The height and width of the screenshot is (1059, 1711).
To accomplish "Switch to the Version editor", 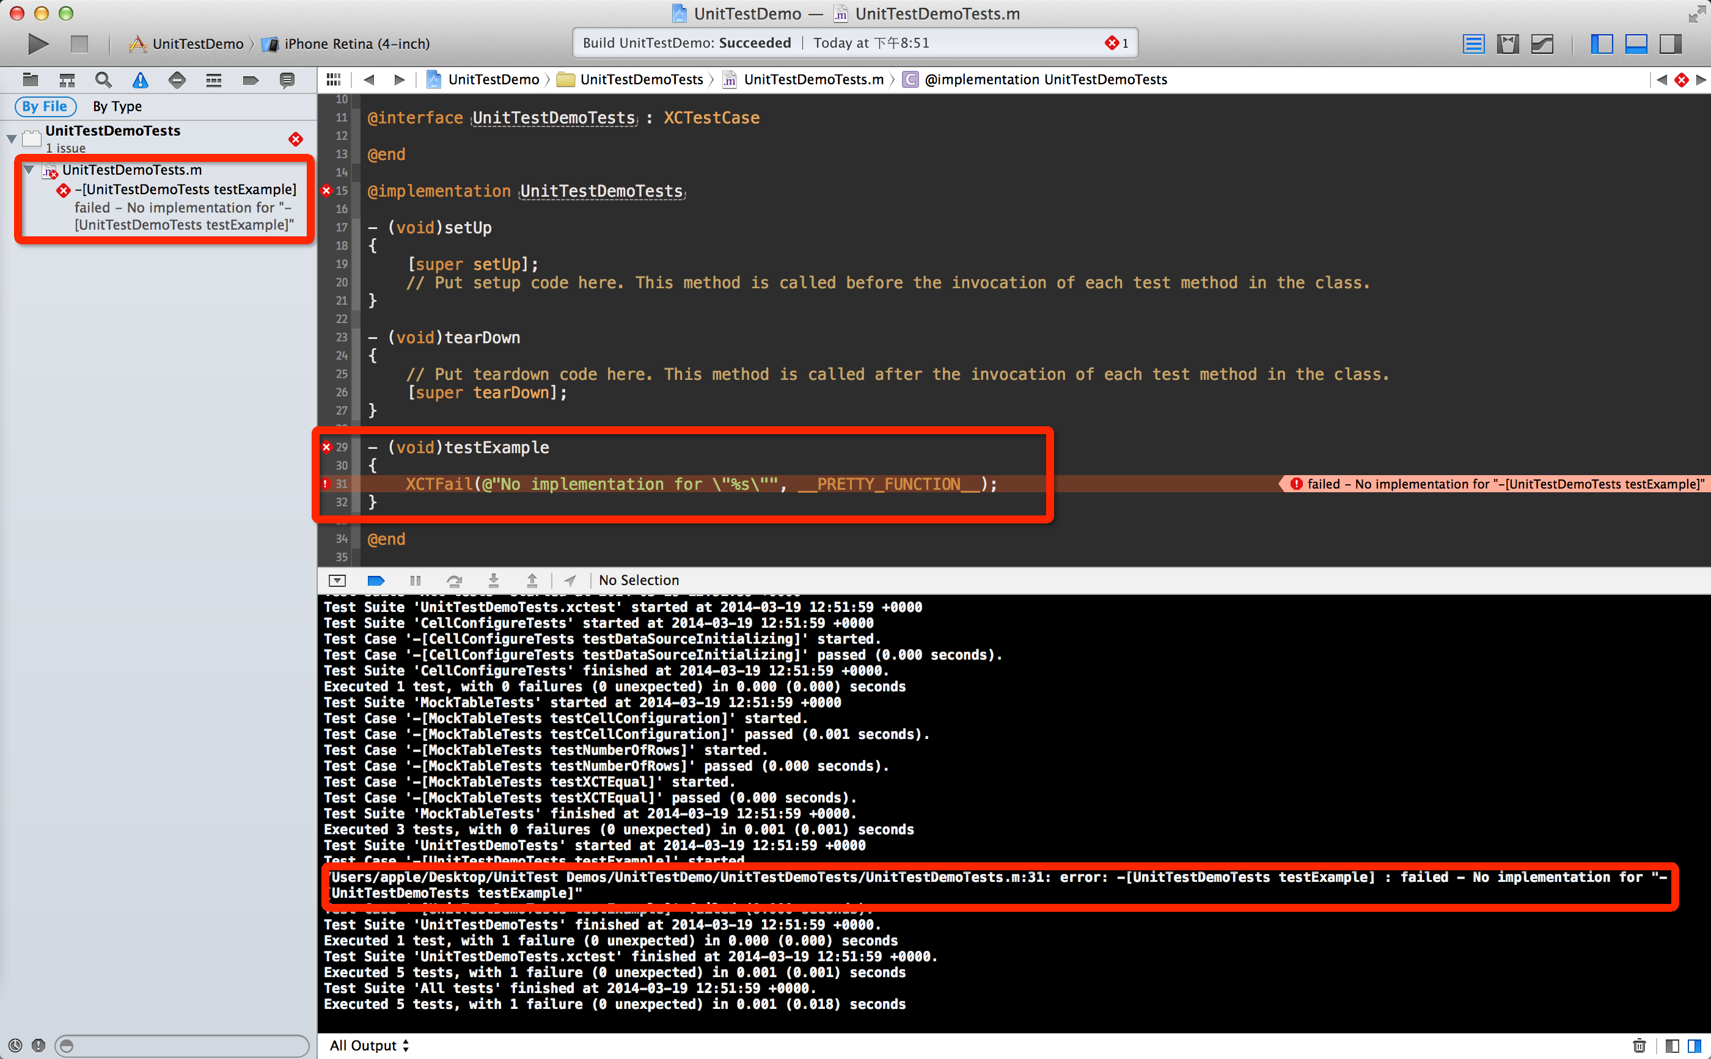I will point(1542,44).
